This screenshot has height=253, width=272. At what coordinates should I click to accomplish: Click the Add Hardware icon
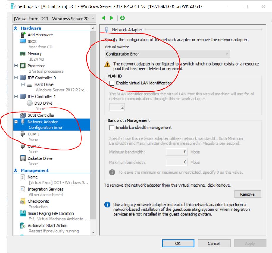click(23, 35)
